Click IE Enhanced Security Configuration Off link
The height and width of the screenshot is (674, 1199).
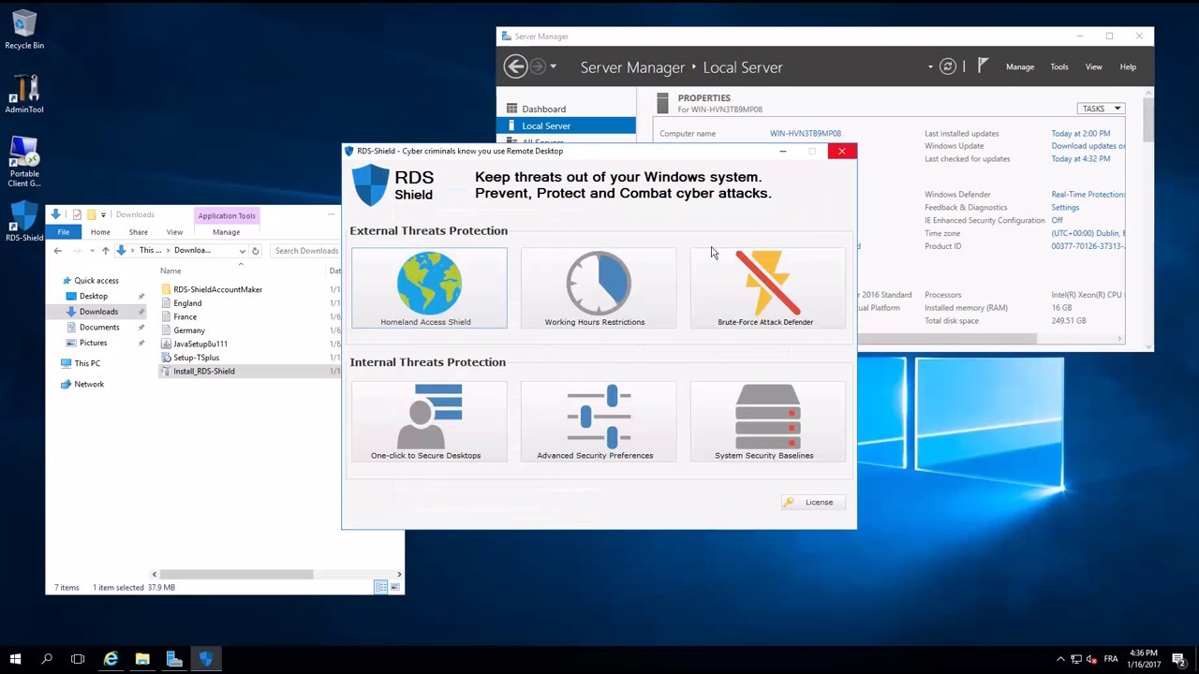click(x=1057, y=221)
